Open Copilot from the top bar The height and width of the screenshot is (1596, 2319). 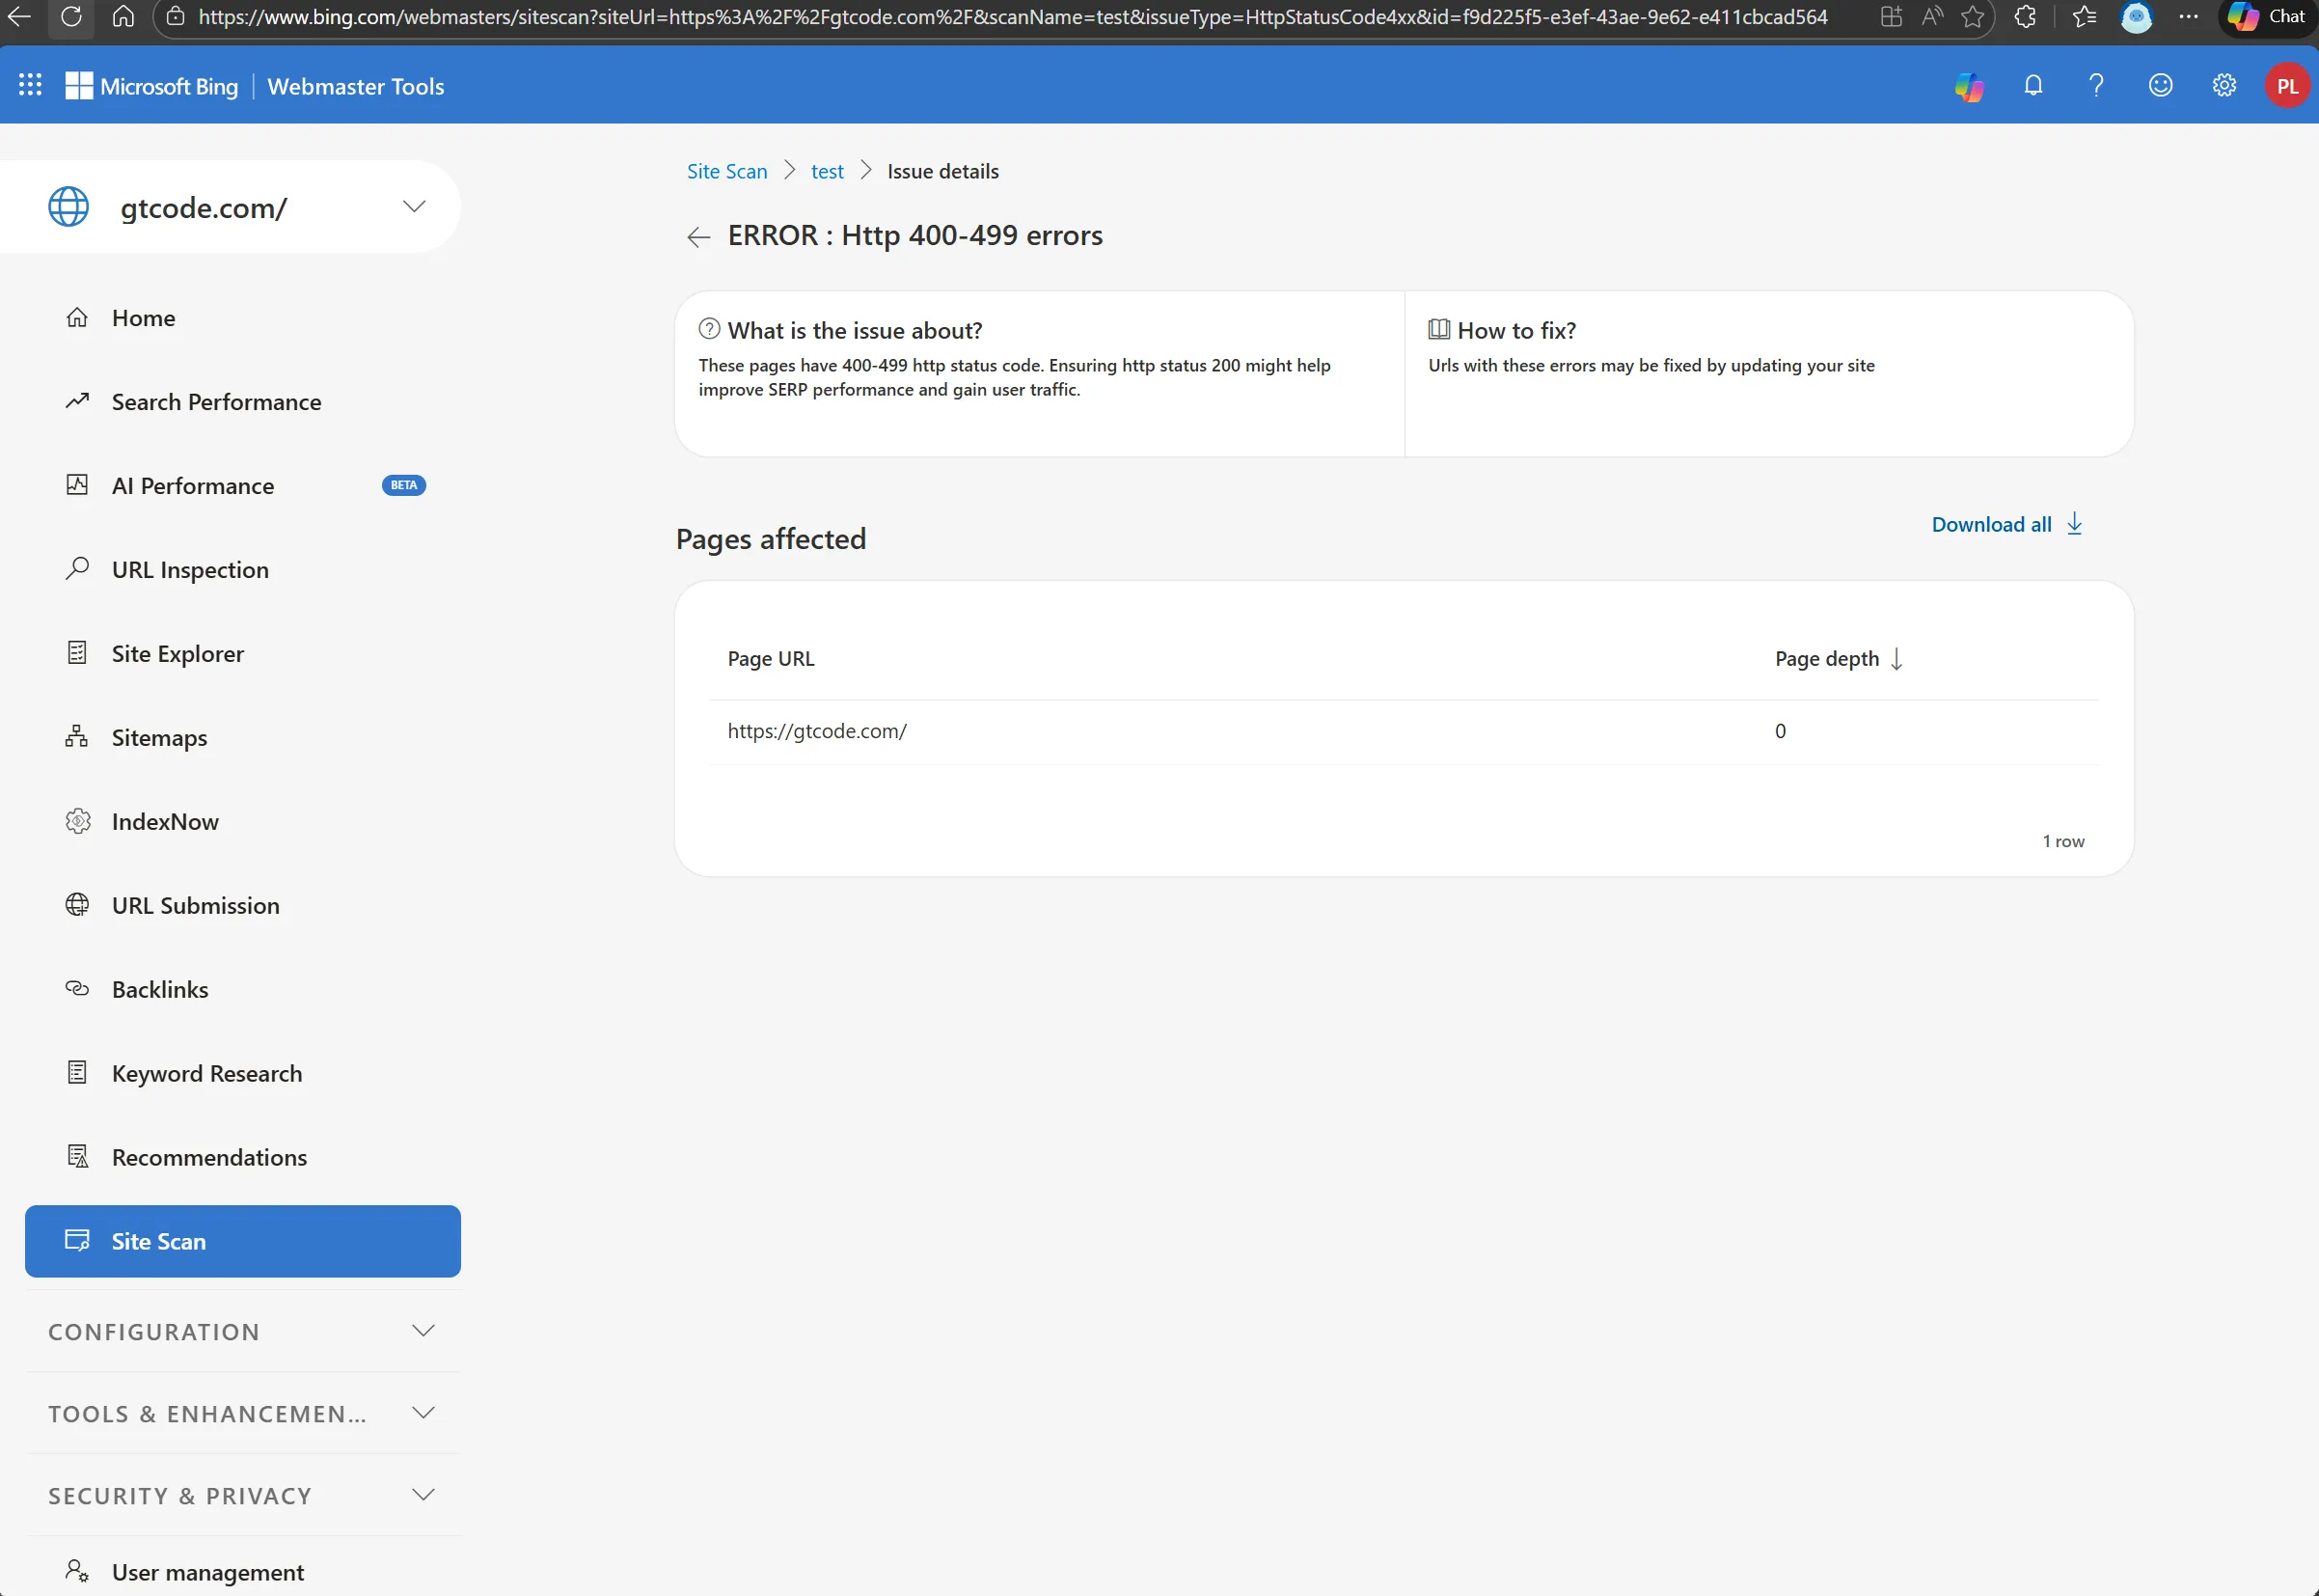click(x=1968, y=85)
